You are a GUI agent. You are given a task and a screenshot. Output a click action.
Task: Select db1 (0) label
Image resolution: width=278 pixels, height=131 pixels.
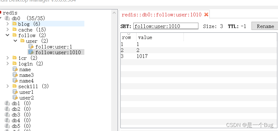tap(21, 103)
